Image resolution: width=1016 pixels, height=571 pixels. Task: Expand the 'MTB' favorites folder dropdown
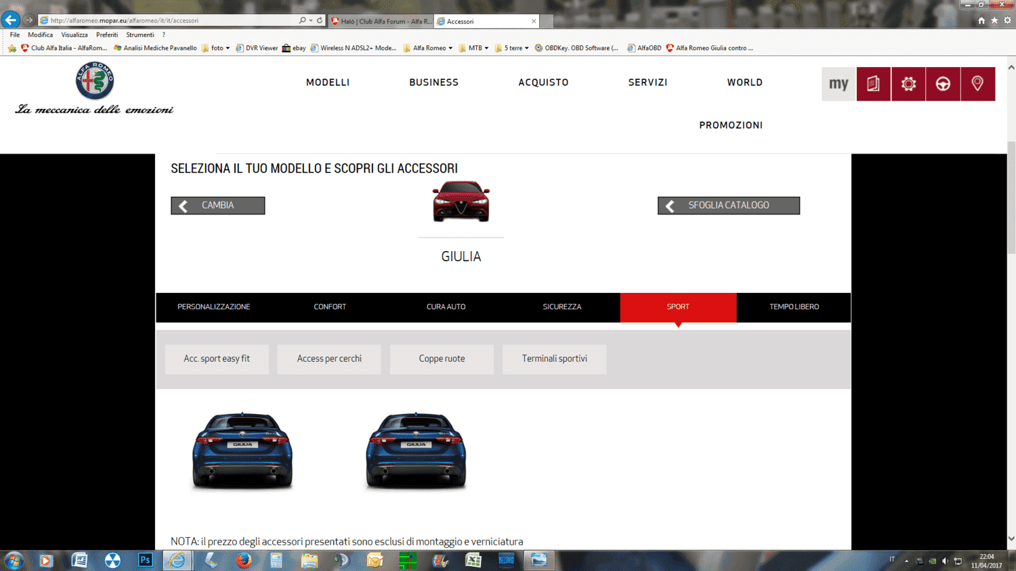pos(486,48)
